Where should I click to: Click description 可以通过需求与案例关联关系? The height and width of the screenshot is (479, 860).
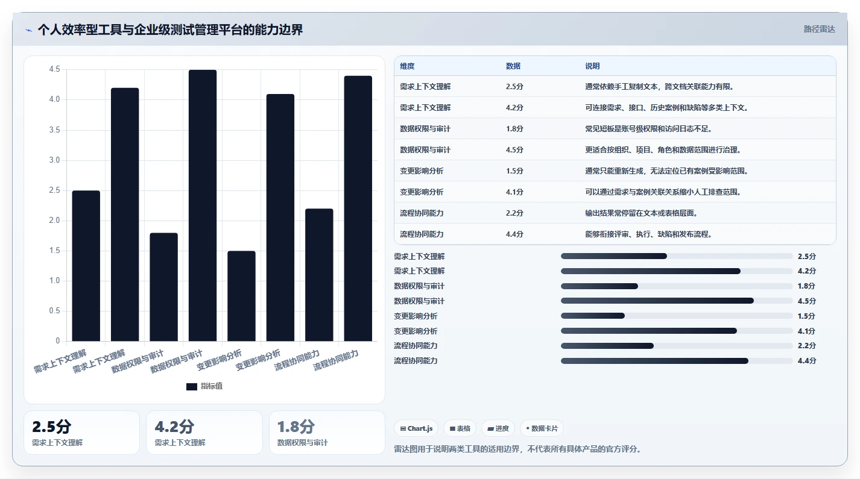click(663, 192)
